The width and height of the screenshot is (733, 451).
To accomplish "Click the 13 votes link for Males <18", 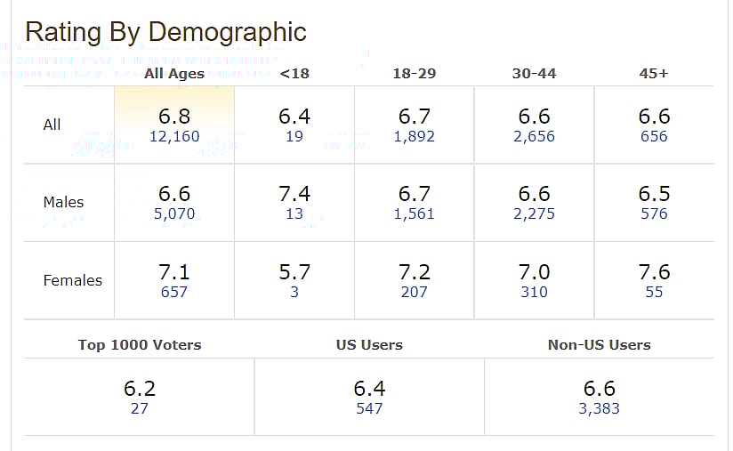I will click(294, 214).
